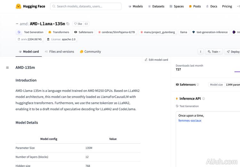Like the AMD-Llama-135m model
Viewport: 240px width, 167px height.
click(x=78, y=24)
